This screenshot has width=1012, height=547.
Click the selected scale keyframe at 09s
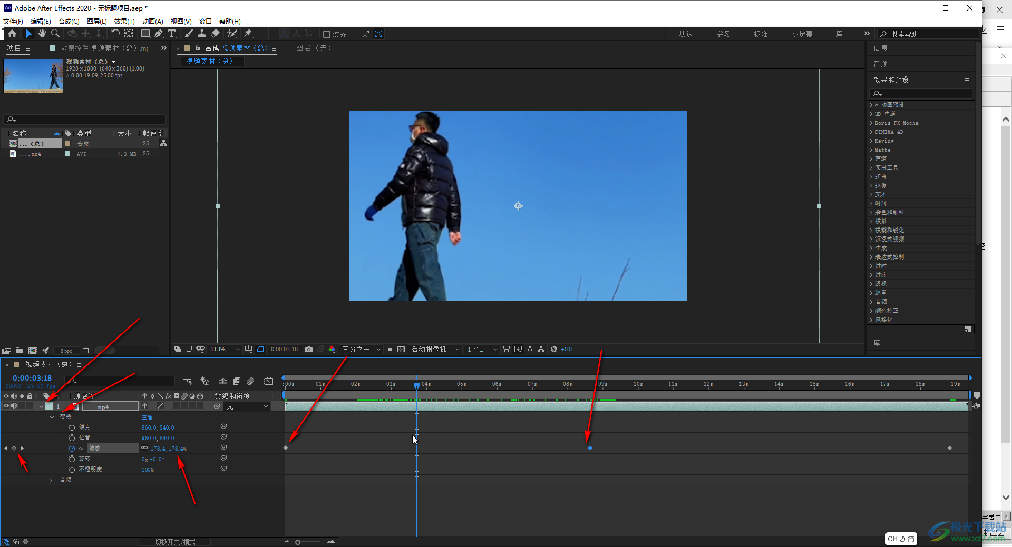tap(590, 448)
